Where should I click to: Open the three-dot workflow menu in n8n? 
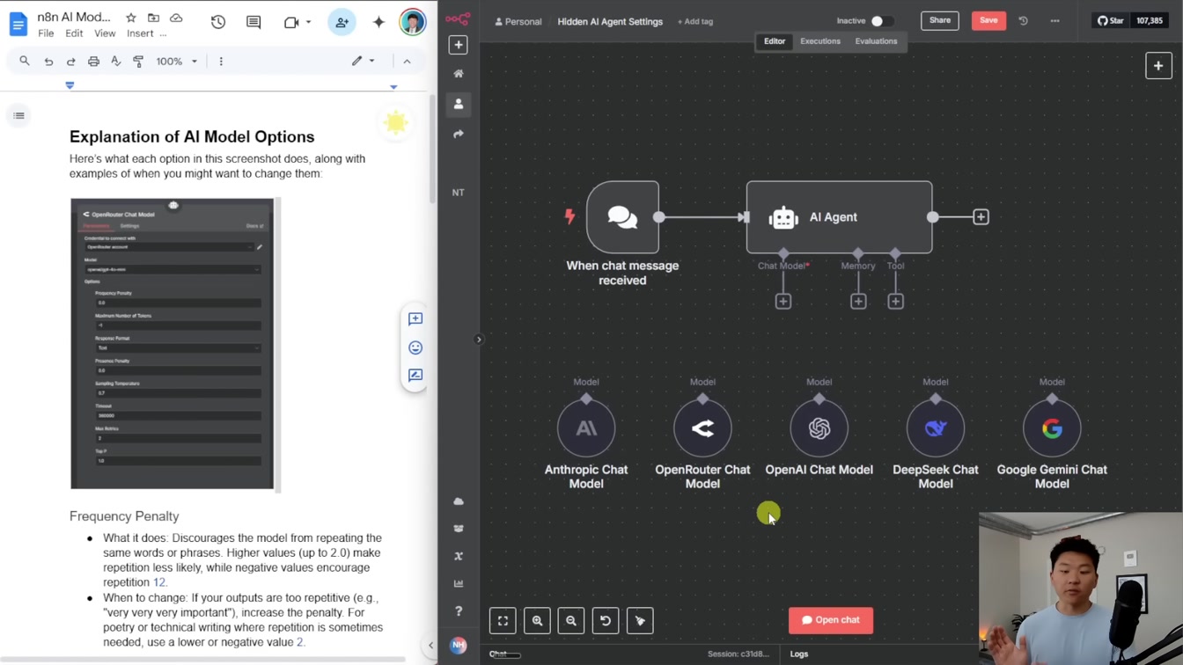coord(1054,21)
